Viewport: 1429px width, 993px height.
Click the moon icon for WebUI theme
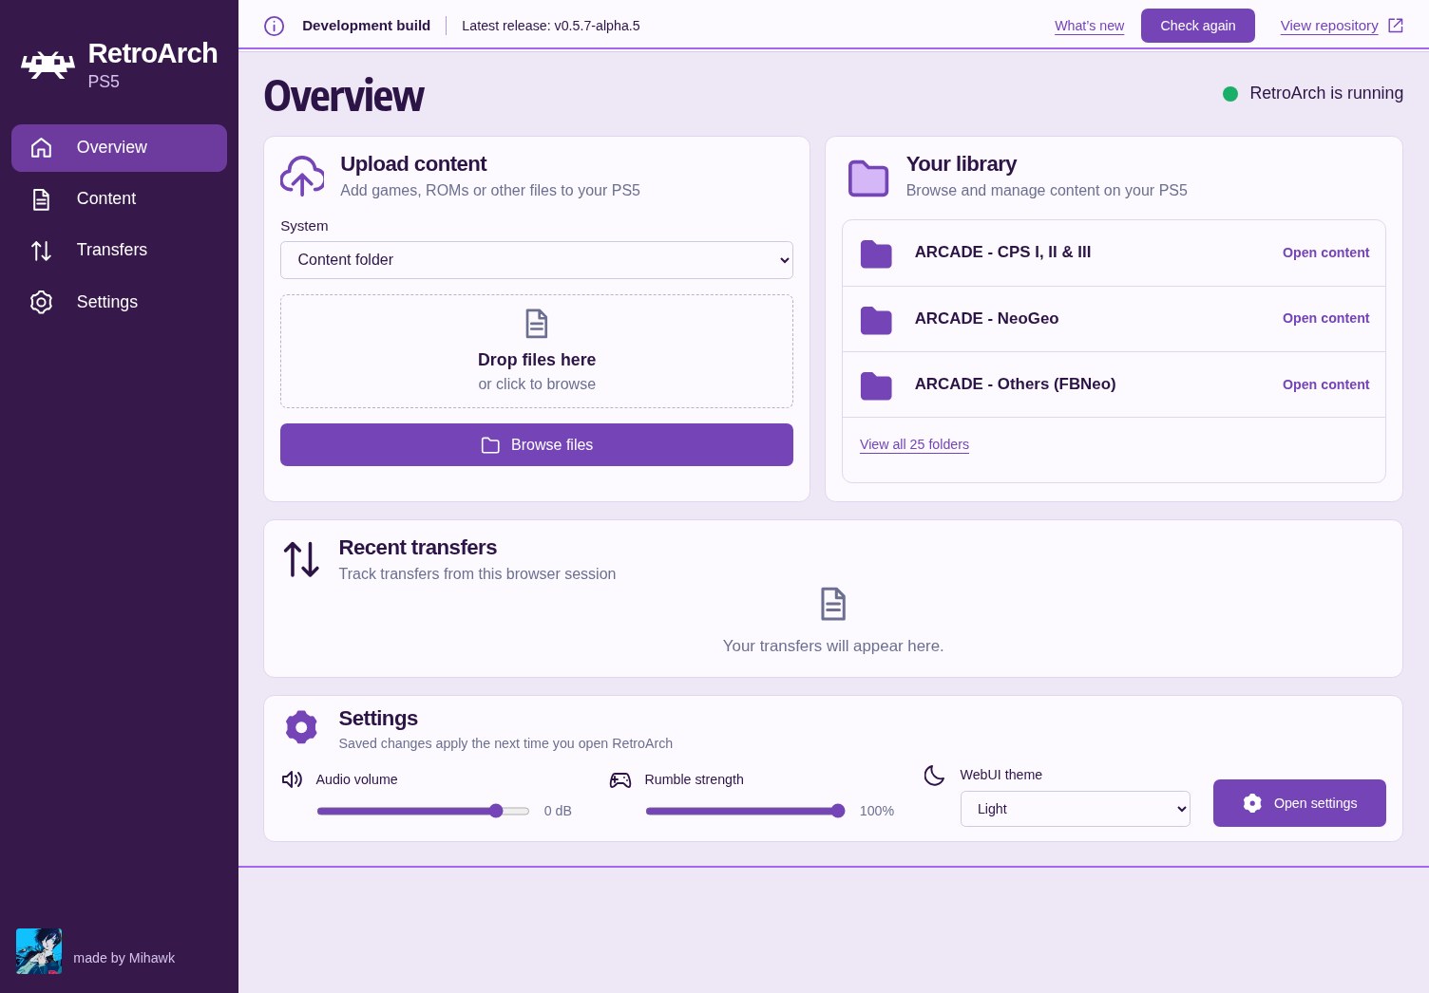(935, 776)
